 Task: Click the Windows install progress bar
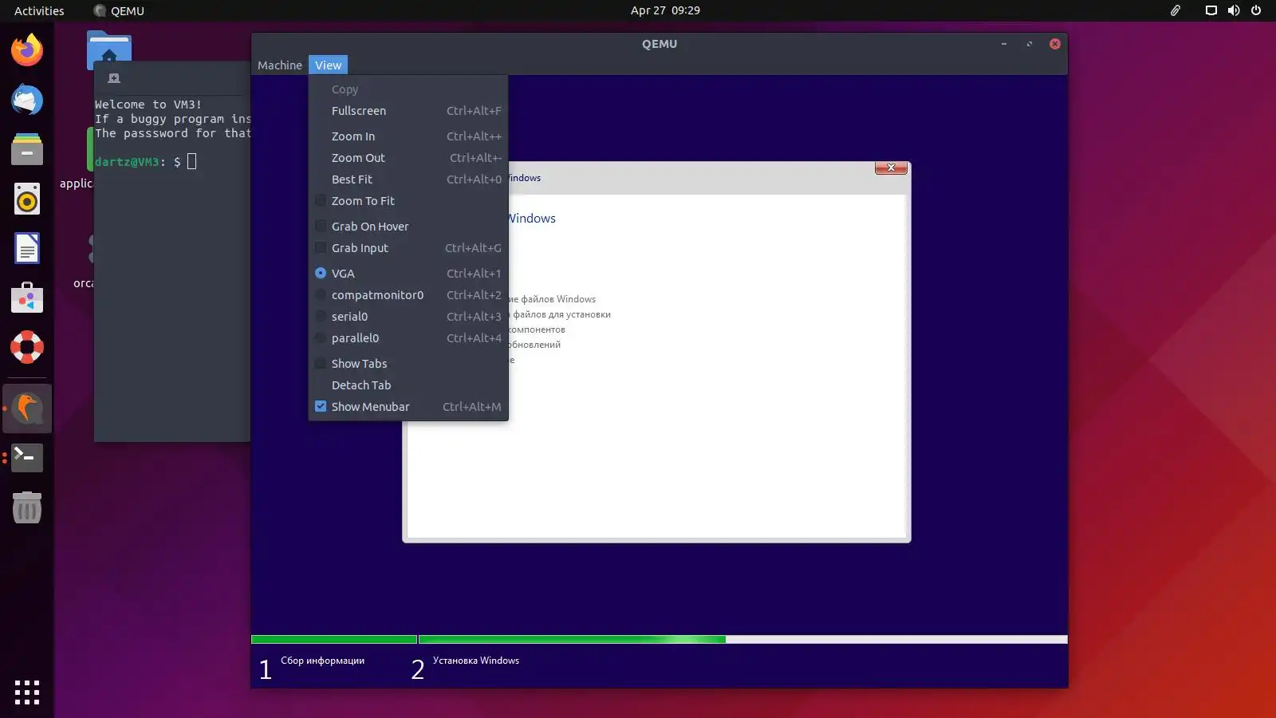click(x=660, y=639)
